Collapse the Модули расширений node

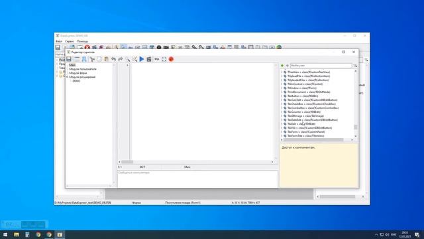(x=67, y=77)
